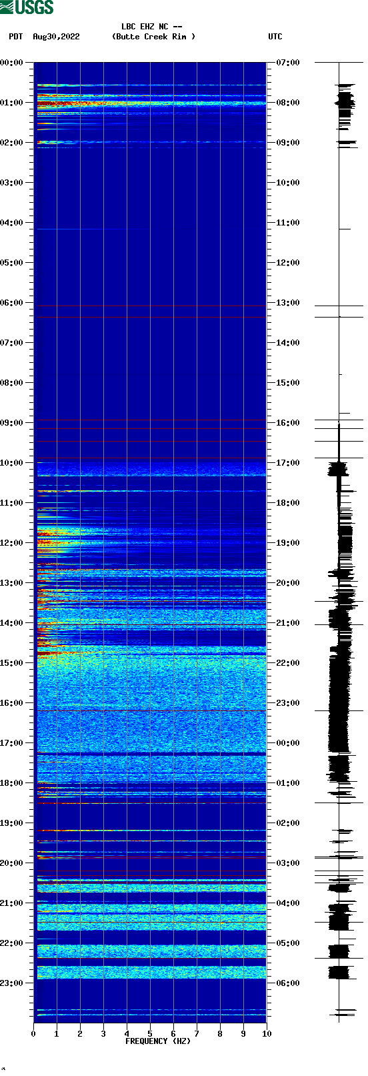Click the UTC 18:00 time label
The image size is (368, 1076).
click(288, 503)
